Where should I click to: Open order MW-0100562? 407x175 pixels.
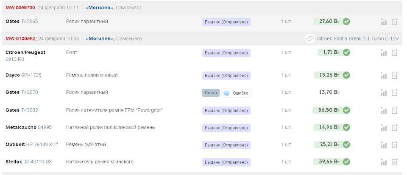tap(20, 38)
